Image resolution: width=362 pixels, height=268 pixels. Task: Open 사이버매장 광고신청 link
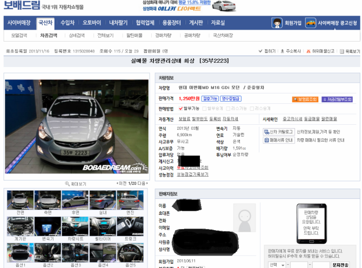337,23
